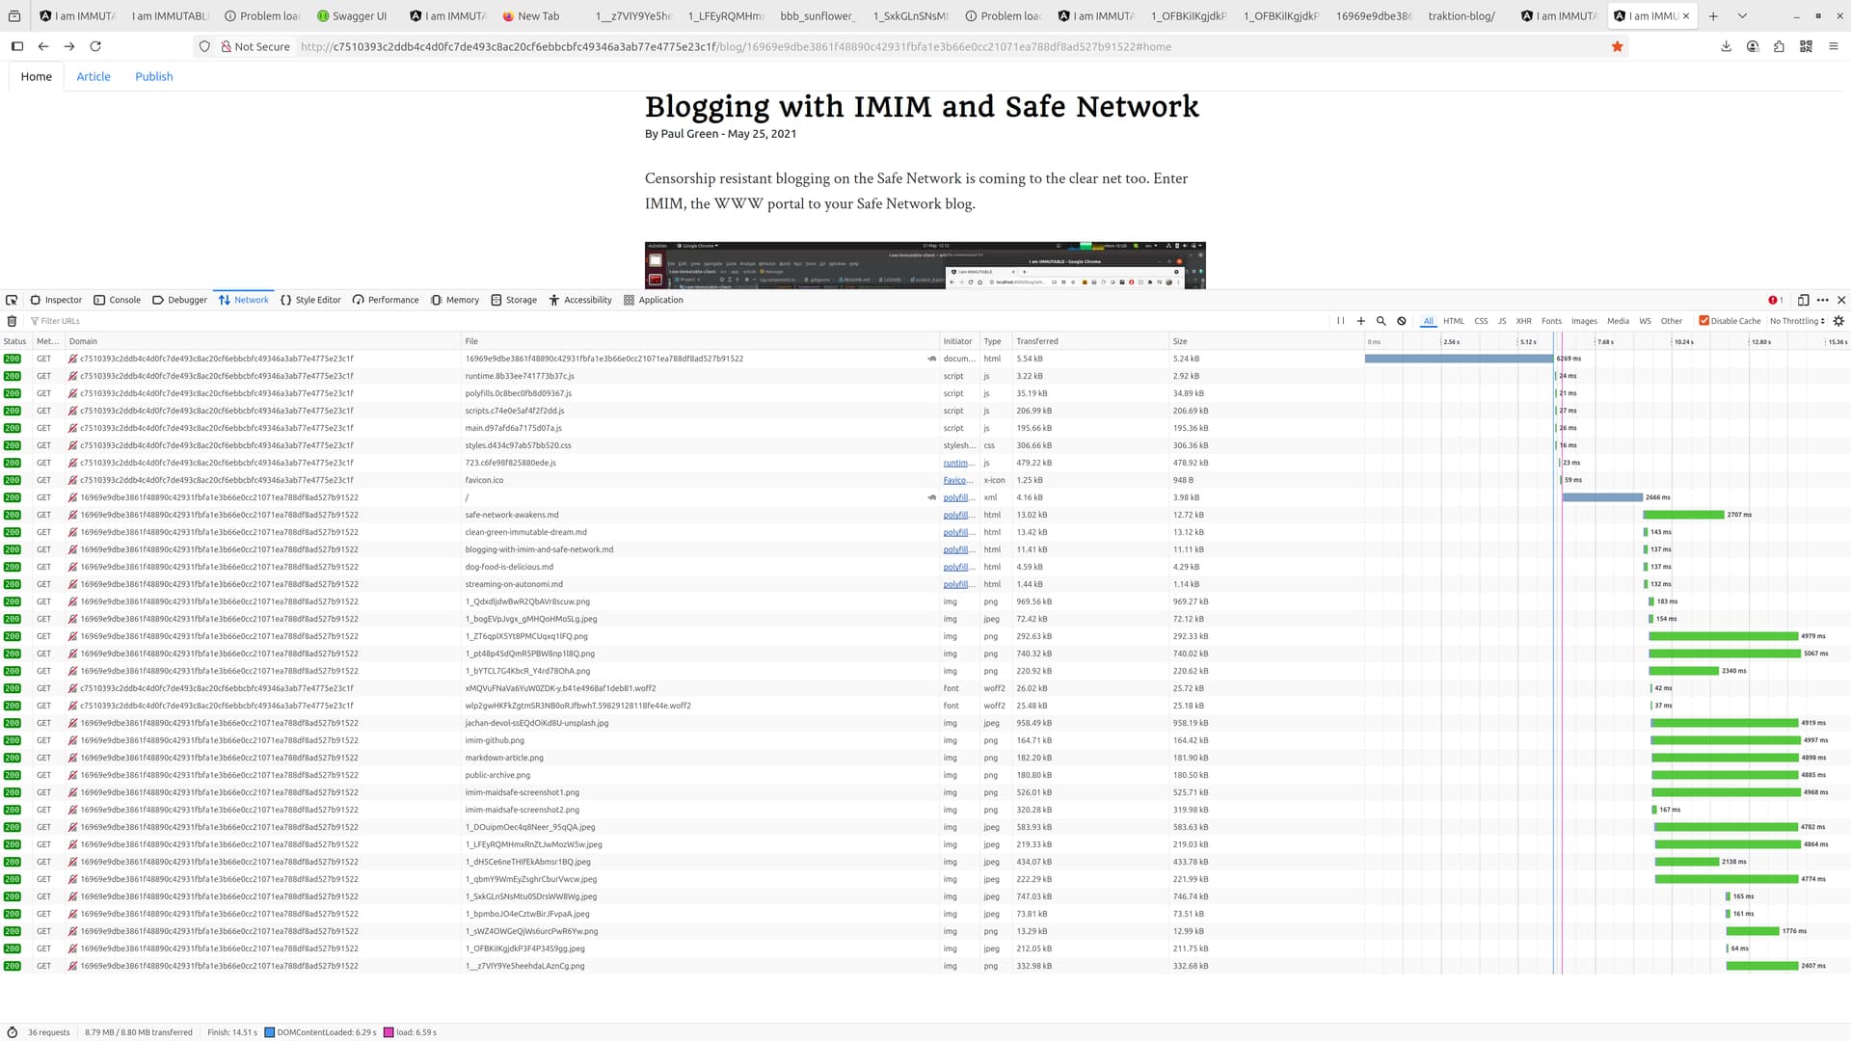
Task: Sort by the Type column header
Action: tap(995, 341)
